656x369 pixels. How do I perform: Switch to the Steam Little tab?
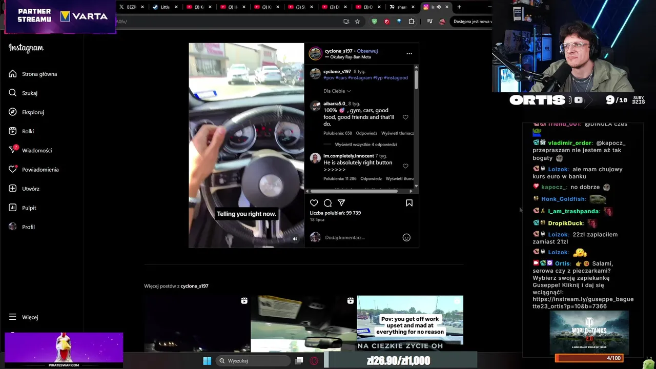(166, 7)
